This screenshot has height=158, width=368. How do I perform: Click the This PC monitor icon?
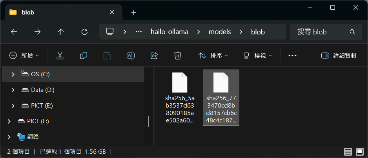110,32
